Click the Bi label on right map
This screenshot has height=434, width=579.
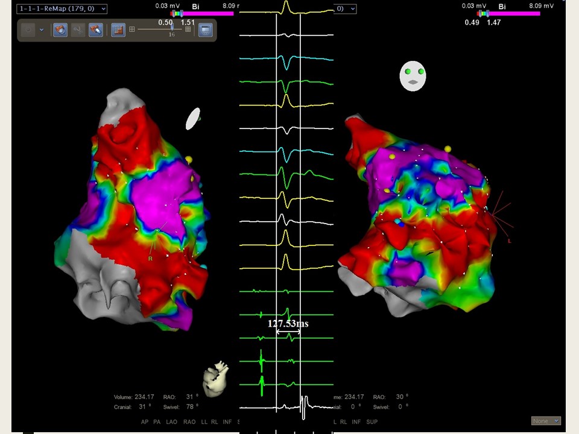pos(502,7)
